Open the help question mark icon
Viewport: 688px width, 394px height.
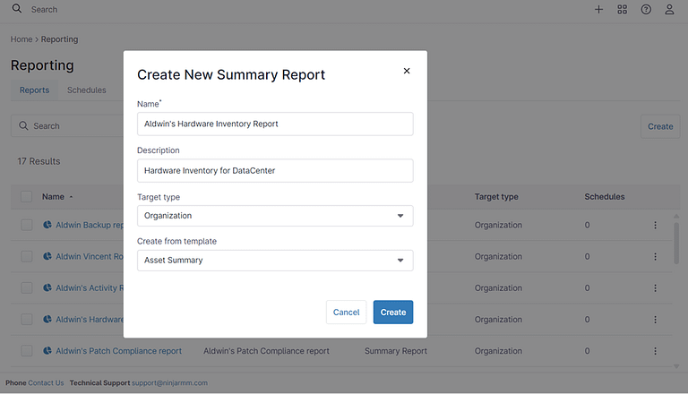tap(646, 9)
